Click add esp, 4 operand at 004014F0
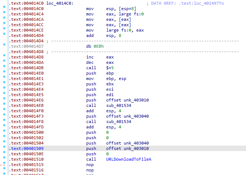This screenshot has height=175, width=246. (x=114, y=111)
